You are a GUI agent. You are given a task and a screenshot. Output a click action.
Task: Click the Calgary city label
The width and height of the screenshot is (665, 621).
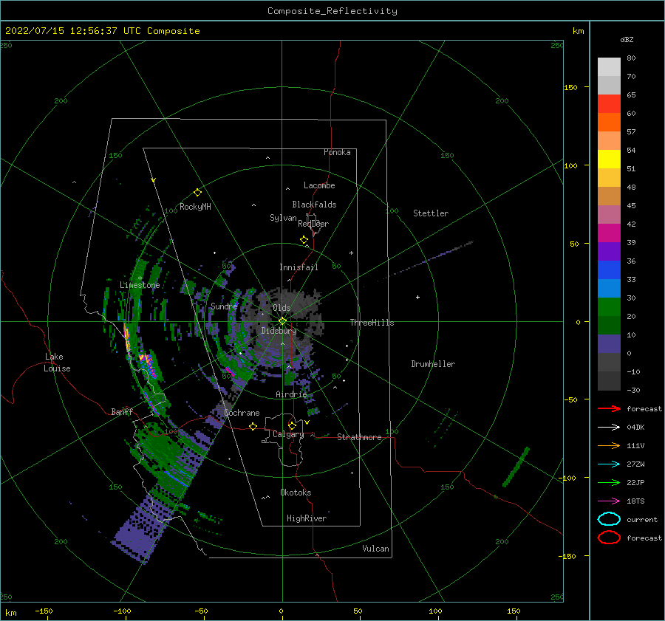(x=288, y=434)
